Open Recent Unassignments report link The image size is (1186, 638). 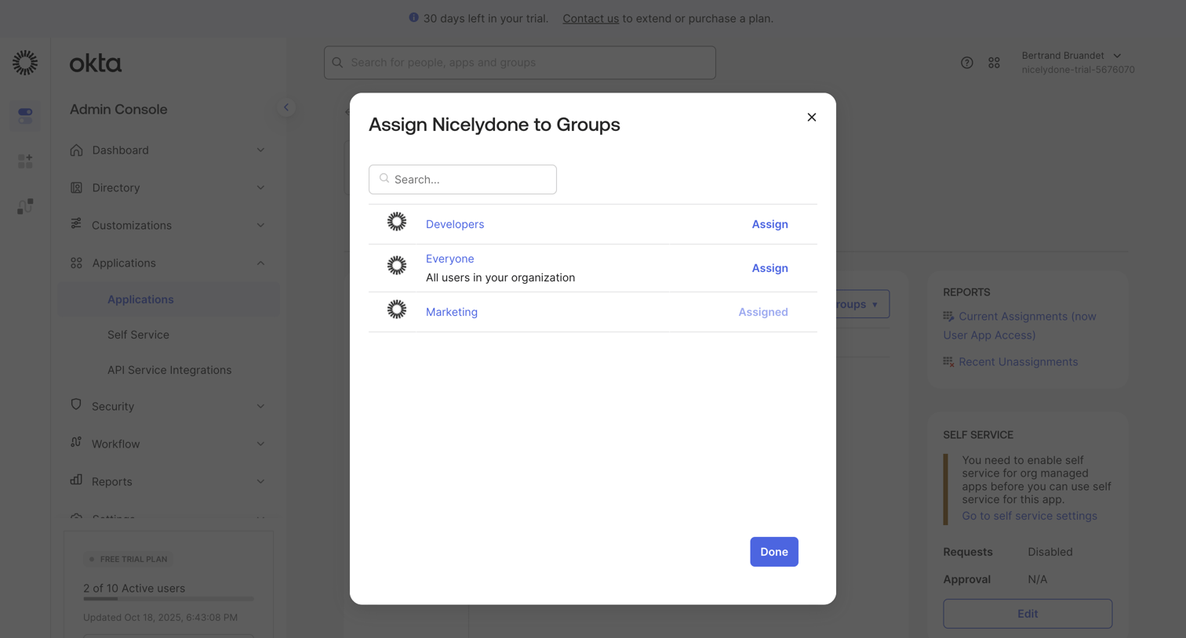(x=1018, y=361)
